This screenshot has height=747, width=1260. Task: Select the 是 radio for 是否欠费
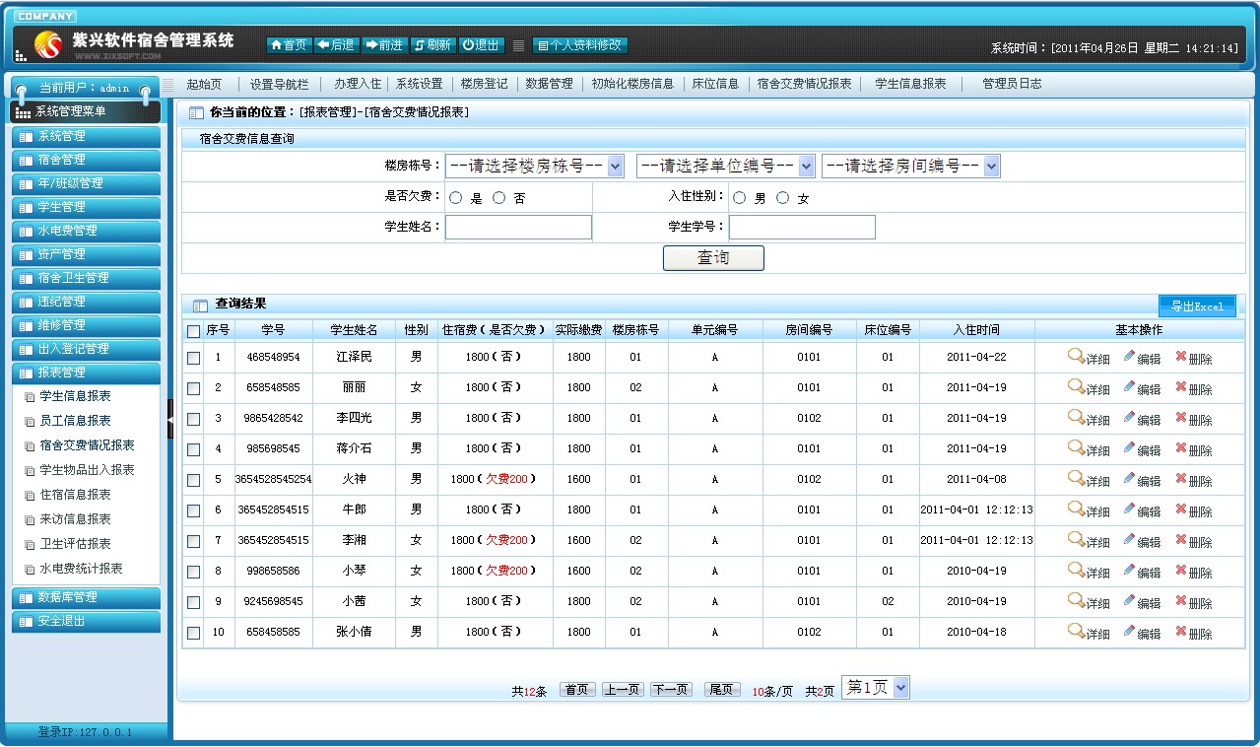pos(456,198)
